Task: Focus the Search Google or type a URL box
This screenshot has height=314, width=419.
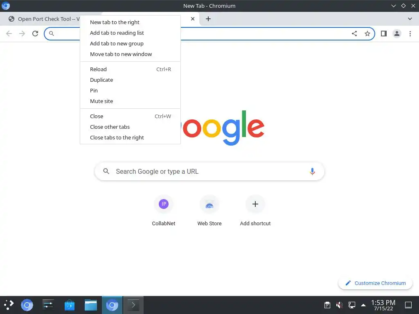Action: (209, 171)
